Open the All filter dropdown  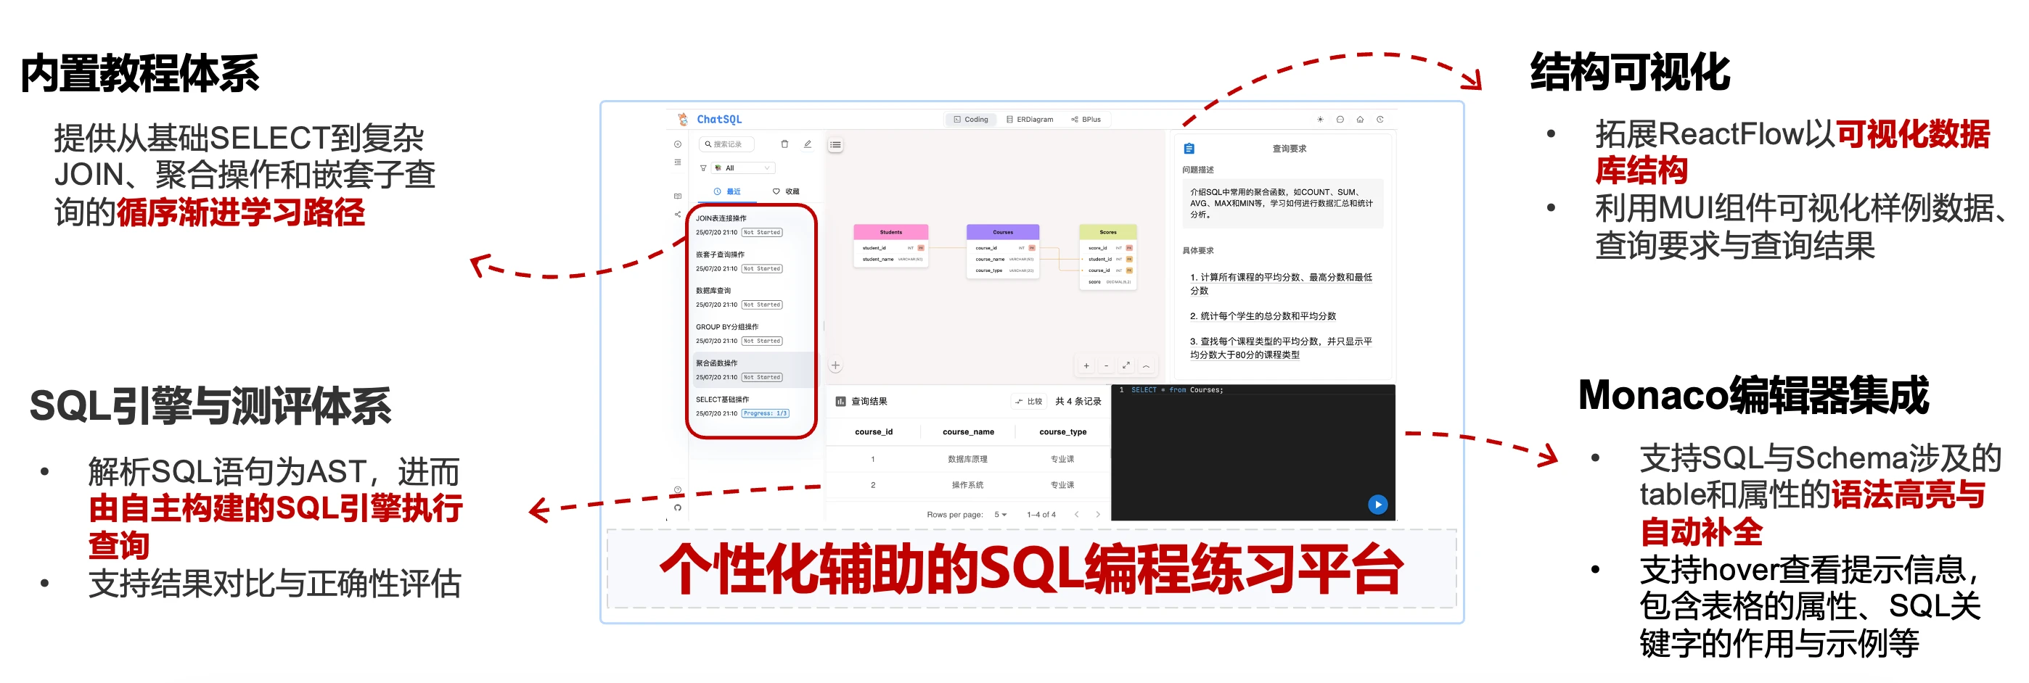(743, 167)
